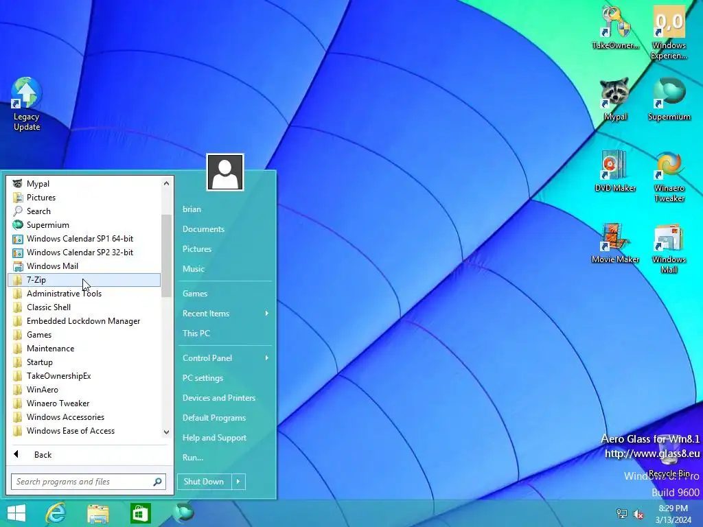Open the TakeOwnershipEx desktop shortcut
The height and width of the screenshot is (527, 703).
(615, 27)
